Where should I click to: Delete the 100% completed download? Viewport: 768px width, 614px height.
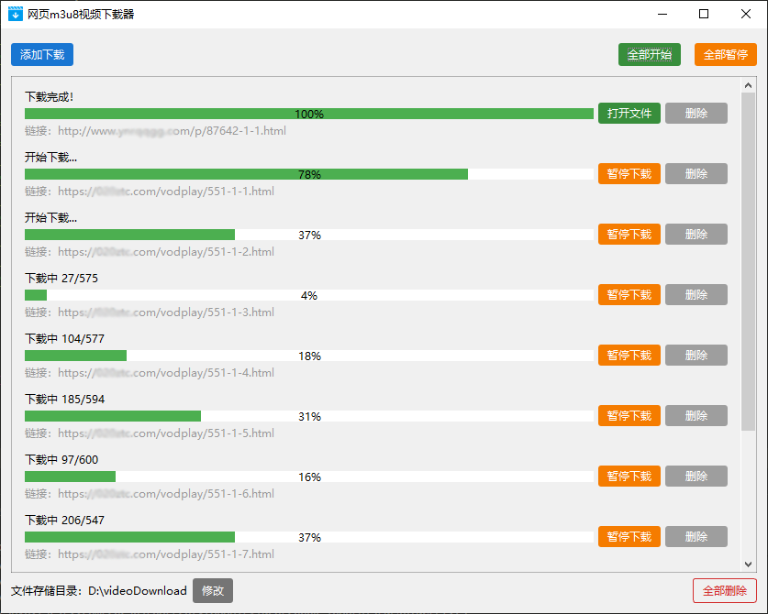coord(696,113)
